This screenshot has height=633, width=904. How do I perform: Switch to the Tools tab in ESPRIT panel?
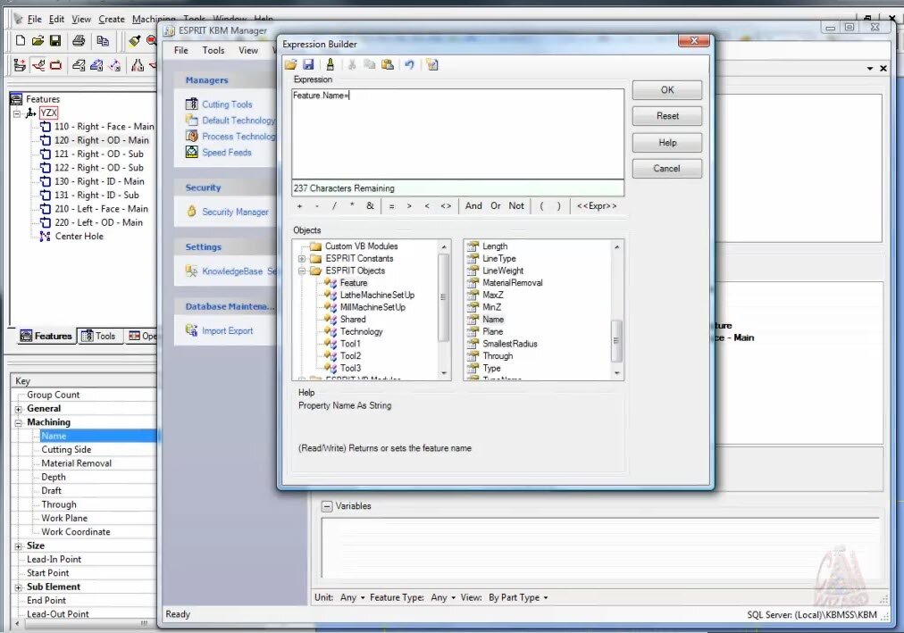(98, 336)
